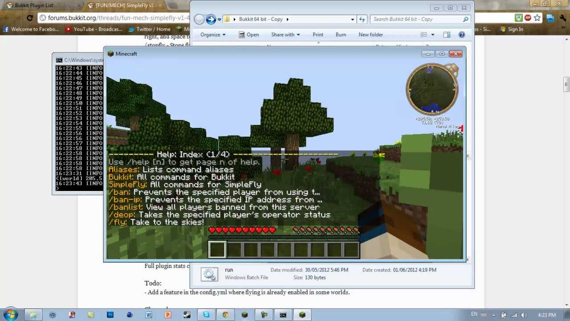
Task: Reload the browser page
Action: point(30,18)
